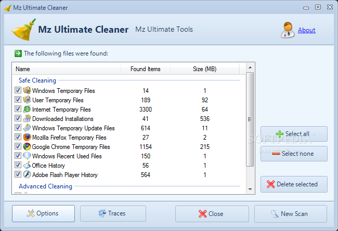Click the broom icon in title bar
338x231 pixels.
click(8, 8)
